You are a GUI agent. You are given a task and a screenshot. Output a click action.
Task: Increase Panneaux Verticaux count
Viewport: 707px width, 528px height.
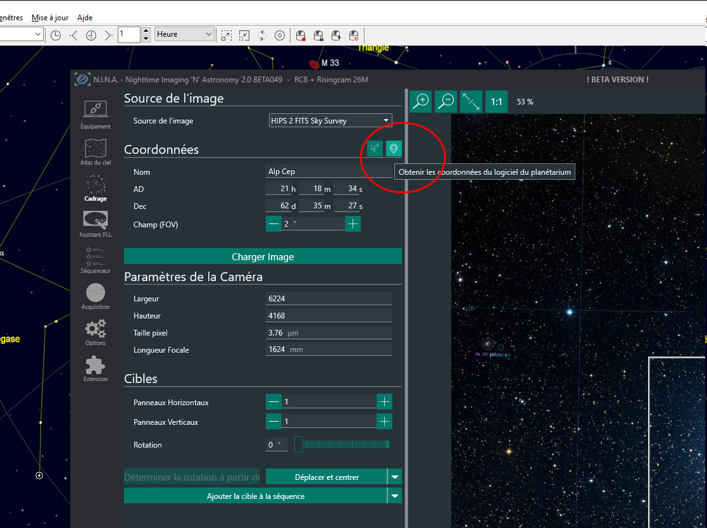pyautogui.click(x=384, y=422)
